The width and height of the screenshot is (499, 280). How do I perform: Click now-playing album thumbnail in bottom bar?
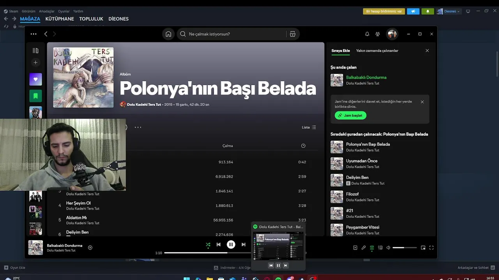tap(35, 248)
